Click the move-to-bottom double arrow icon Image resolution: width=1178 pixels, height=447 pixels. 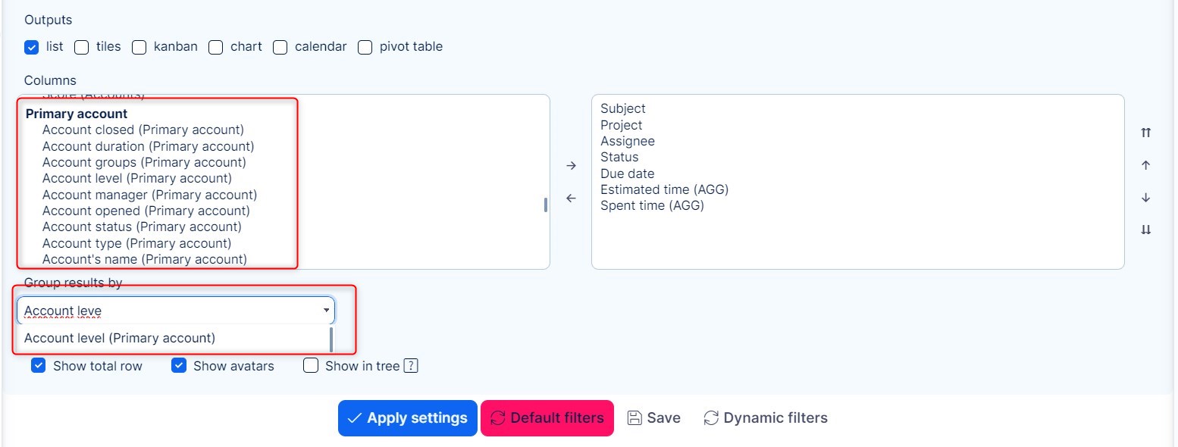(1145, 230)
